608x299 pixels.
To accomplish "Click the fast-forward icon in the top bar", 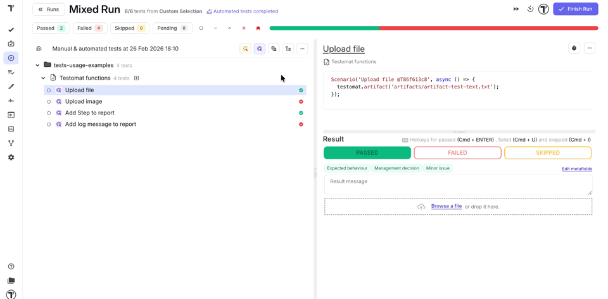I will pos(516,9).
